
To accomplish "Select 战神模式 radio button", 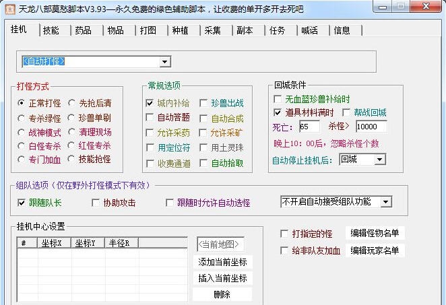I will tap(21, 133).
